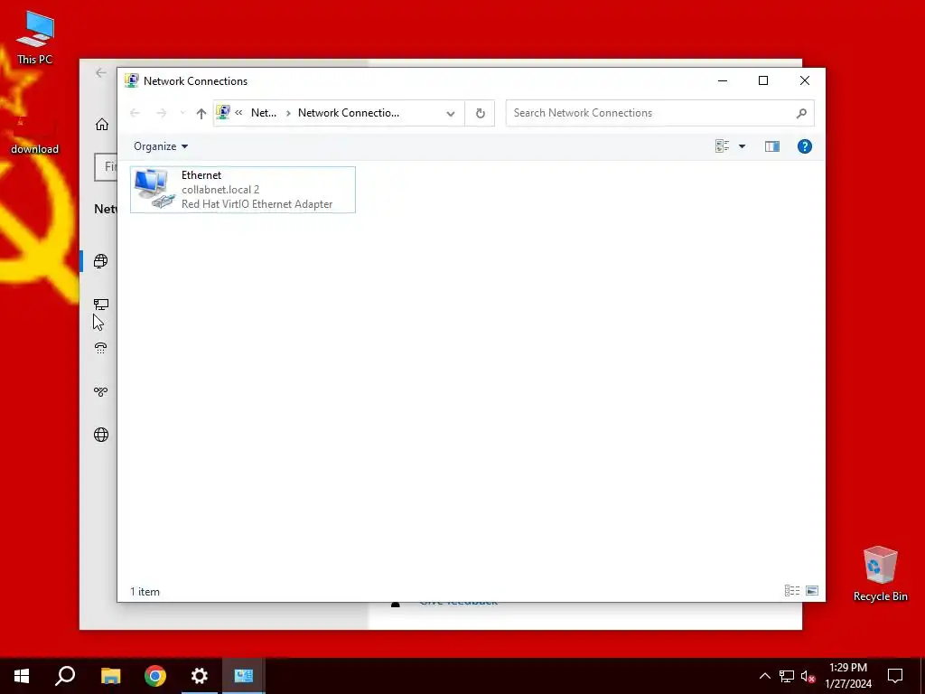The width and height of the screenshot is (925, 694).
Task: Open This PC desktop icon
Action: 35,37
